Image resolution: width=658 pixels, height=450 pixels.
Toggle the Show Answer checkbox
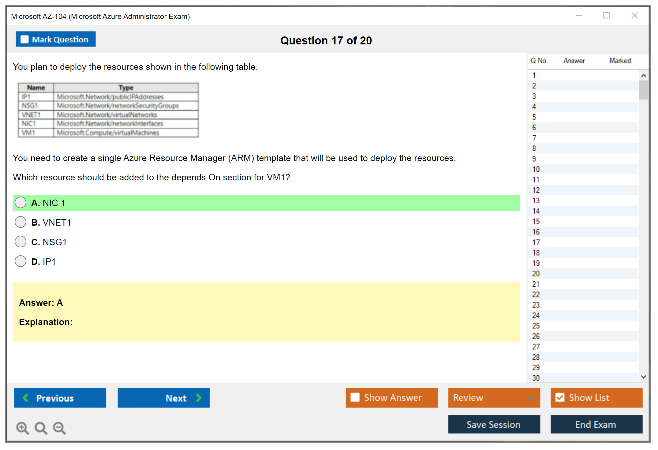(355, 397)
